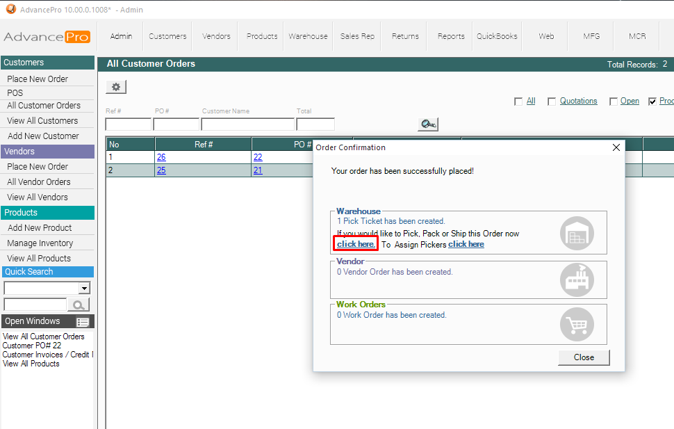This screenshot has width=674, height=429.
Task: Click the Customer Name filter field
Action: click(247, 124)
